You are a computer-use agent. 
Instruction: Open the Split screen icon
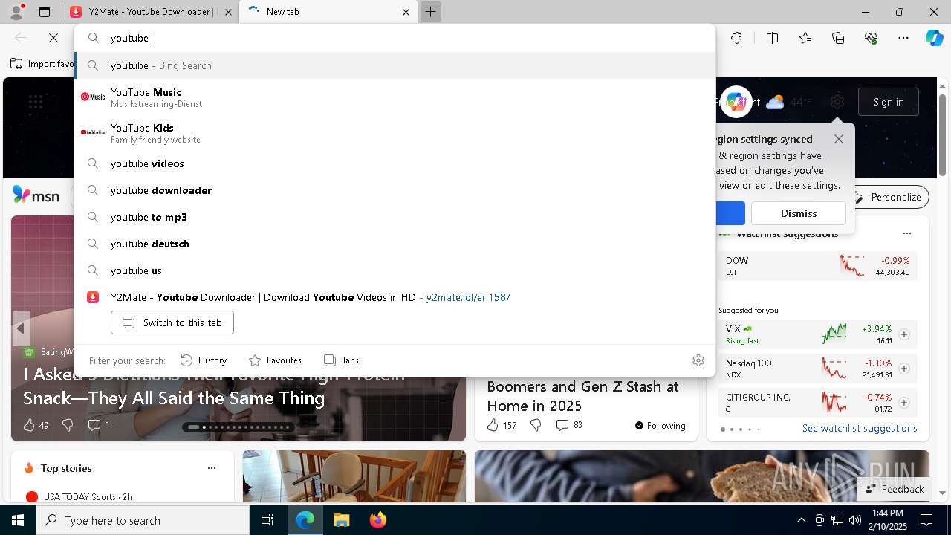772,38
